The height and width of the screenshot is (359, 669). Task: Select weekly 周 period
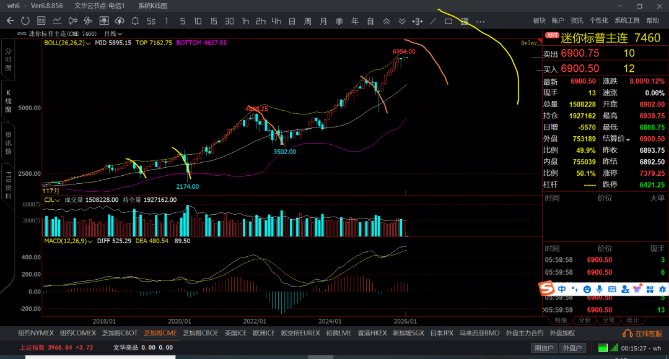[308, 21]
